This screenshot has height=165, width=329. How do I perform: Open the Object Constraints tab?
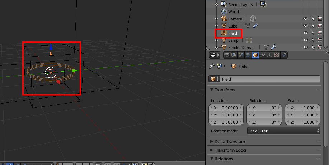coord(262,55)
